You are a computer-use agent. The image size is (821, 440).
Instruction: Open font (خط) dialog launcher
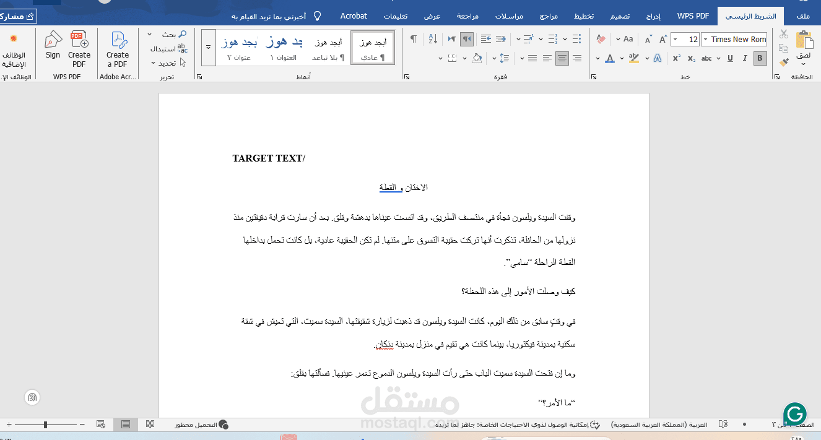594,77
